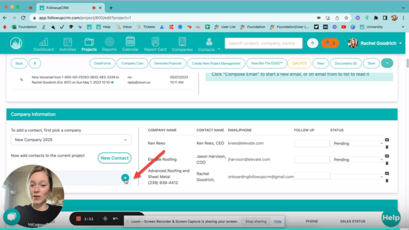Open Documents (0)
This screenshot has width=409, height=230.
click(346, 63)
